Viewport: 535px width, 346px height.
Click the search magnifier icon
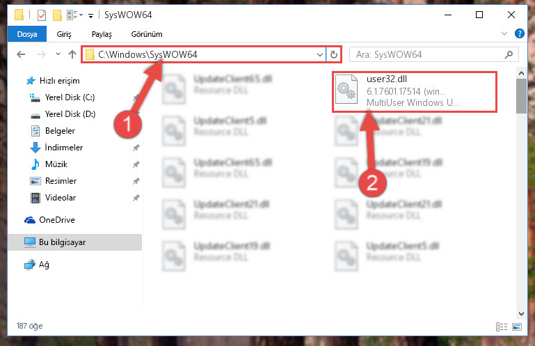coord(509,54)
